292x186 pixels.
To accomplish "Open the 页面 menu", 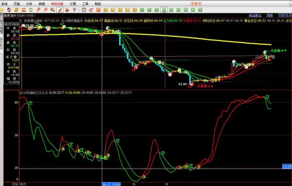I will point(17,4).
